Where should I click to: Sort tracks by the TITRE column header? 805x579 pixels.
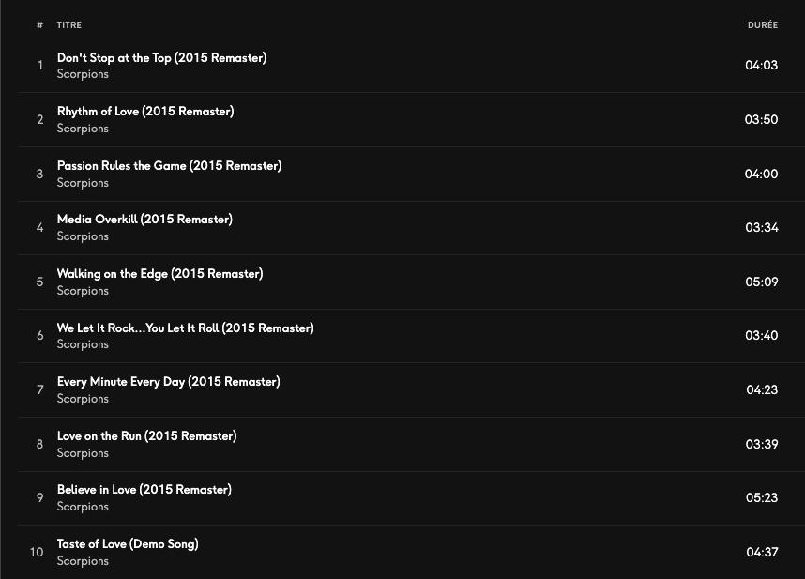pyautogui.click(x=69, y=25)
